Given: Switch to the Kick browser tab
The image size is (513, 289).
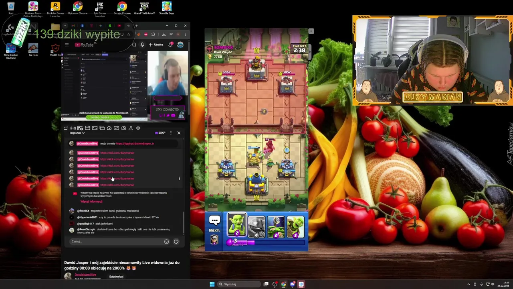Looking at the screenshot, I should (x=110, y=26).
